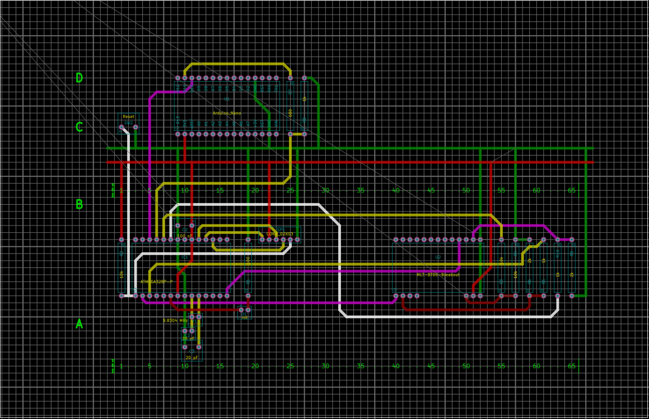Viewport: 649px width, 419px height.
Task: Select the U2 reference label
Action: click(438, 257)
